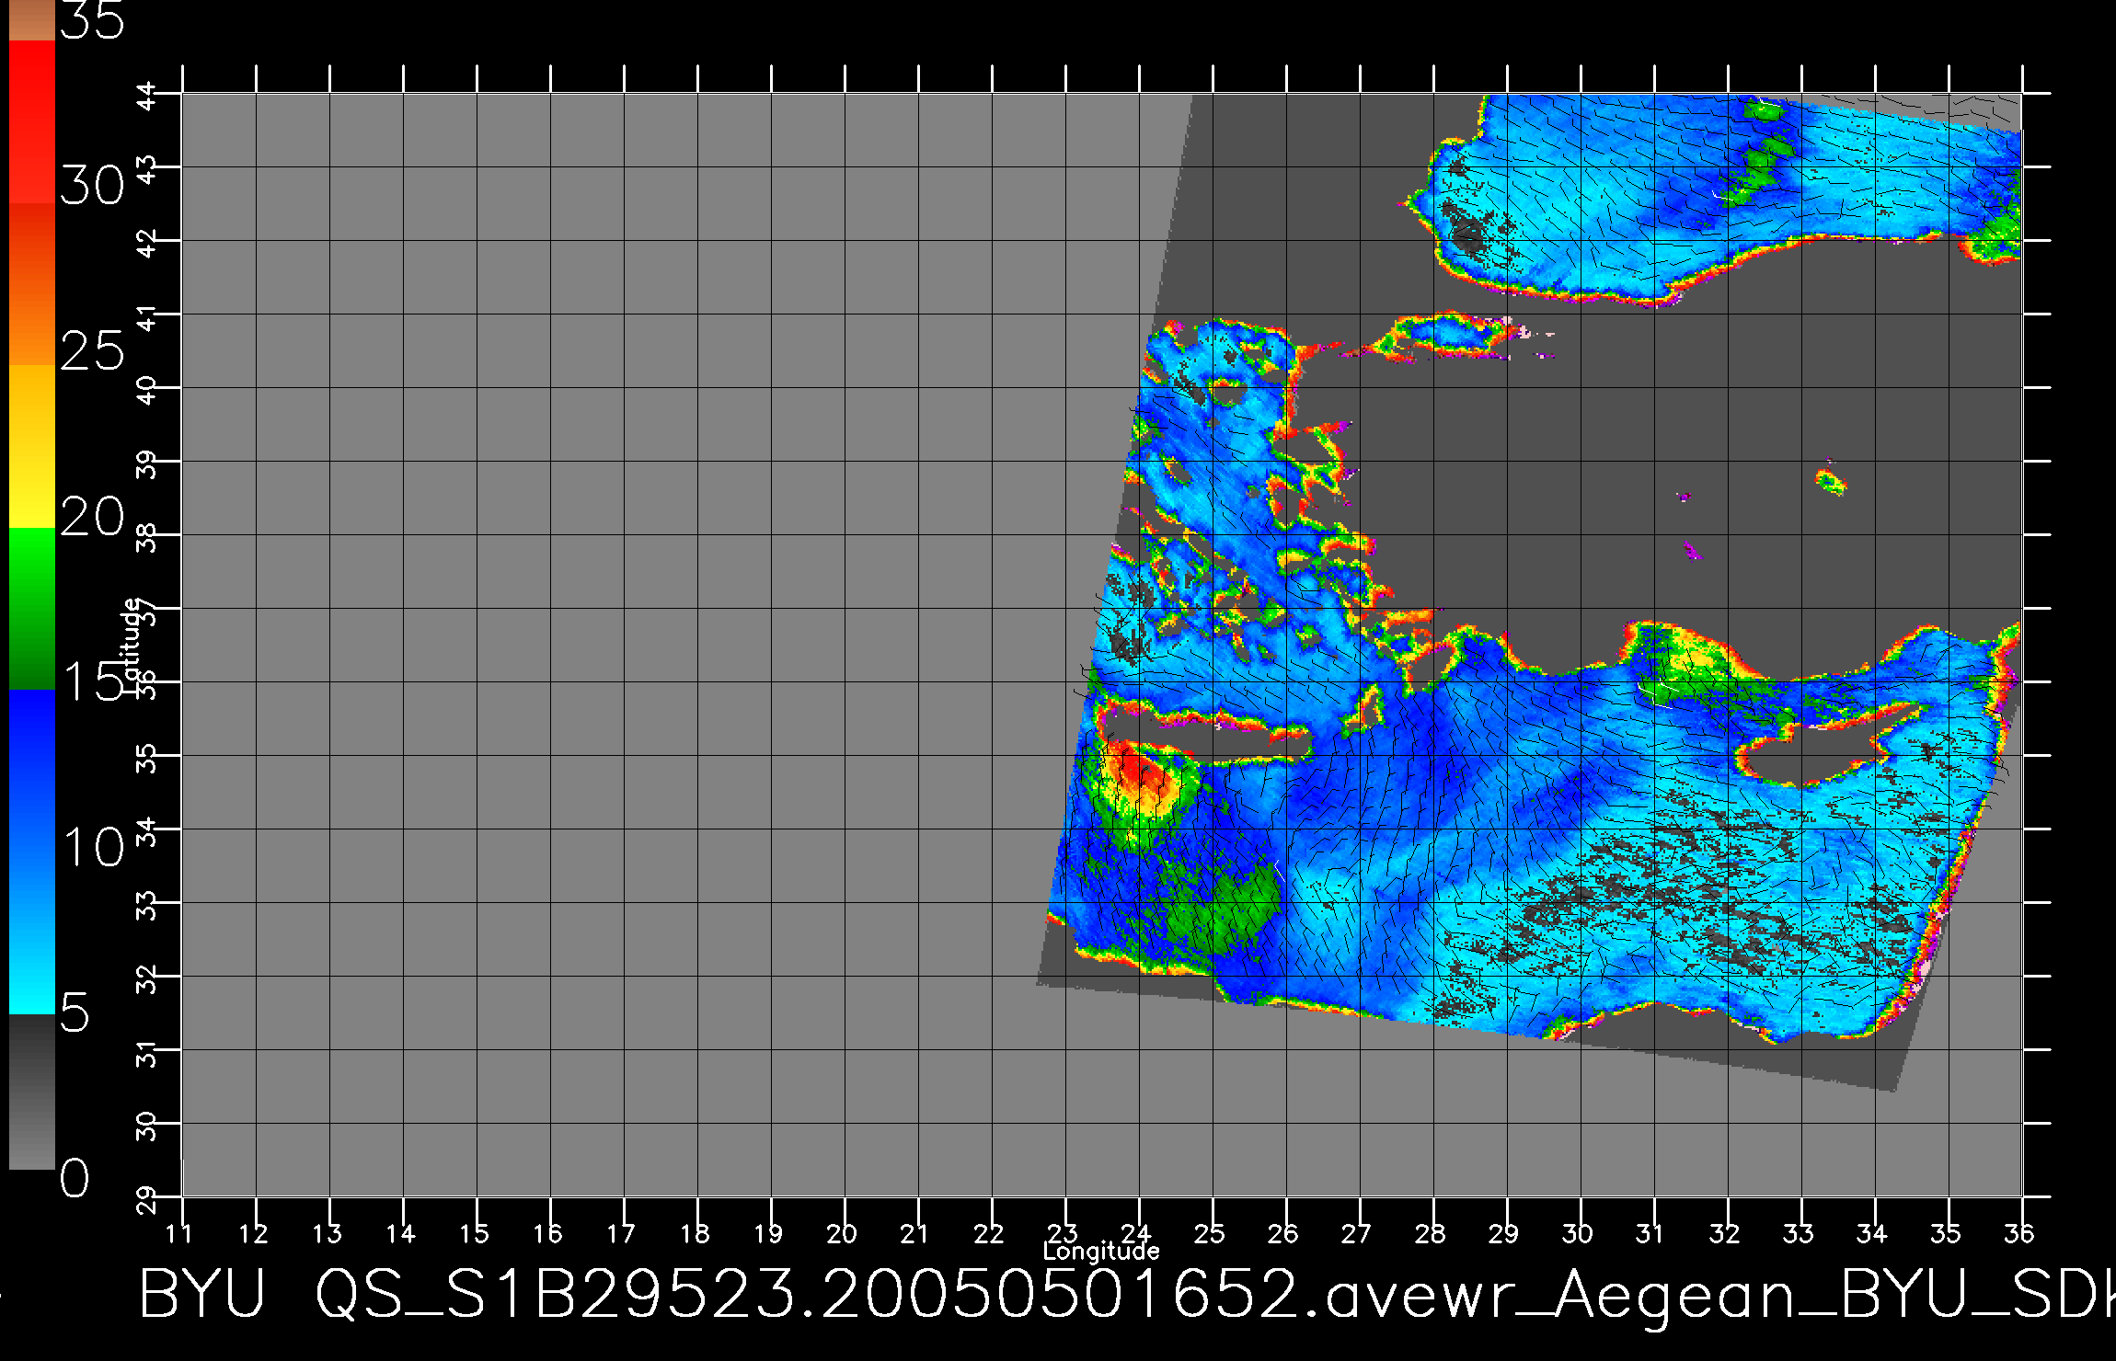Screen dimensions: 2116x1361
Task: Pick the yellow band of the color bar
Action: [x=32, y=447]
